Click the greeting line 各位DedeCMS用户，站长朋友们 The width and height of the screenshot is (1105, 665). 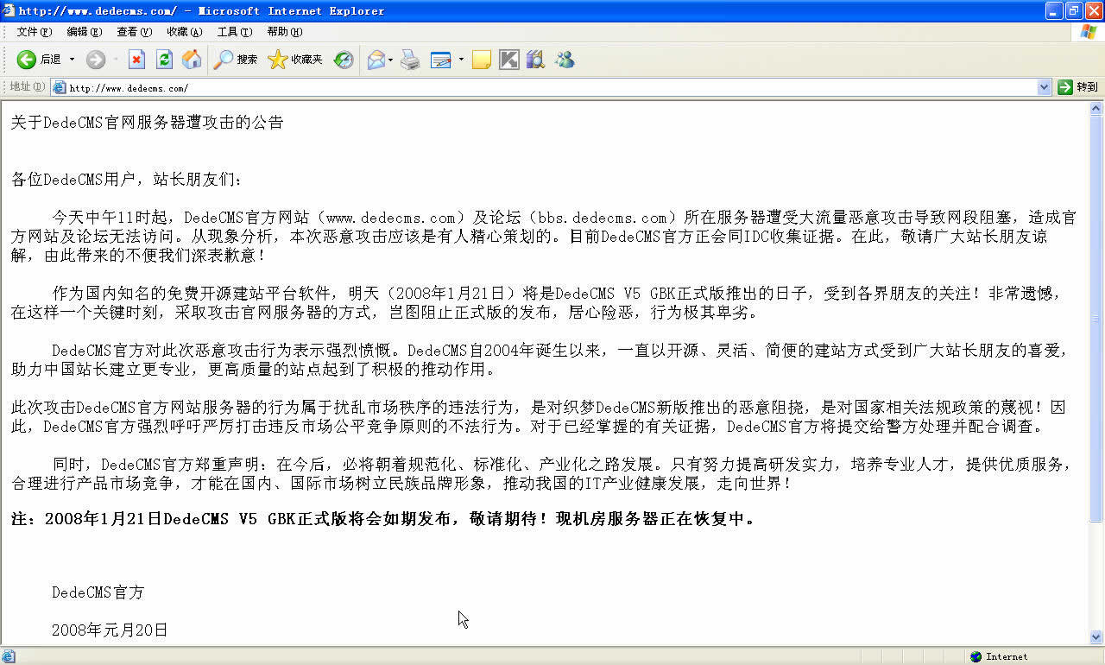click(x=127, y=180)
